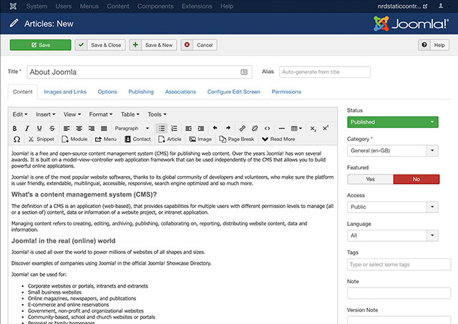Open Help button
The height and width of the screenshot is (324, 458).
434,45
